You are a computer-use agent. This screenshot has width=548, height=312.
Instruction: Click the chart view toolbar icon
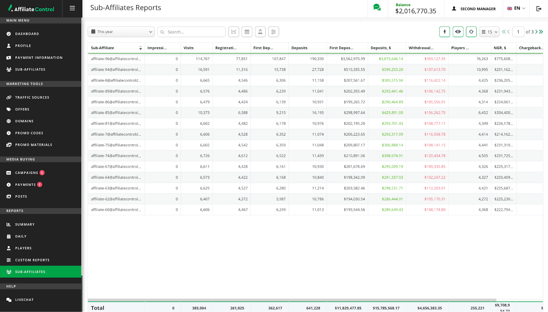pos(234,32)
